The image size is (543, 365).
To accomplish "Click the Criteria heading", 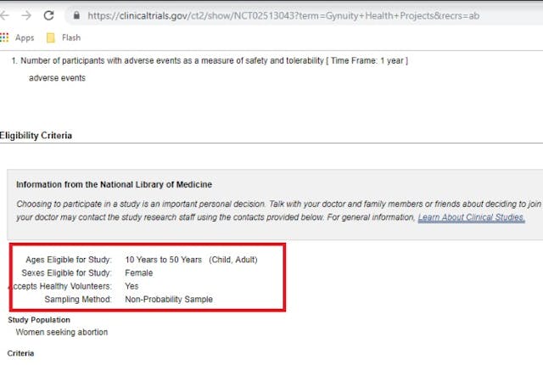I will coord(22,352).
